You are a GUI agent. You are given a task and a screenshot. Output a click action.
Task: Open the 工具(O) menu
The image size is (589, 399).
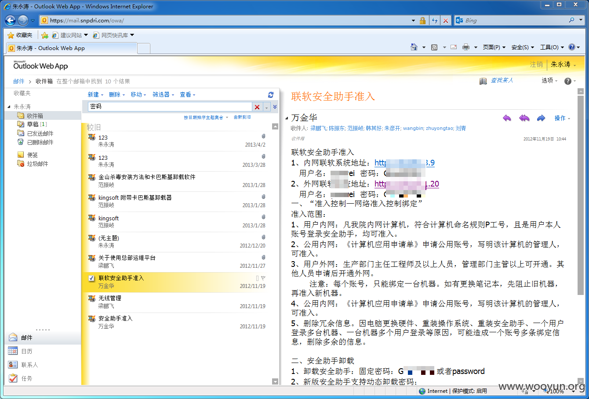click(552, 47)
